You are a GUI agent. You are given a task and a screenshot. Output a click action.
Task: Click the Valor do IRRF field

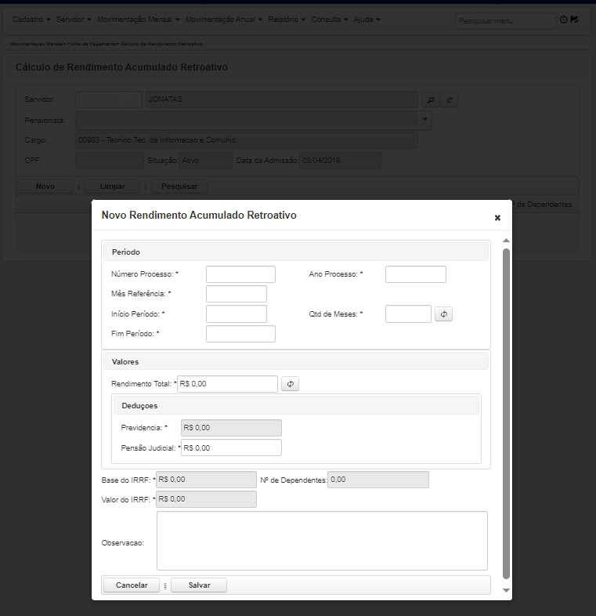click(206, 499)
